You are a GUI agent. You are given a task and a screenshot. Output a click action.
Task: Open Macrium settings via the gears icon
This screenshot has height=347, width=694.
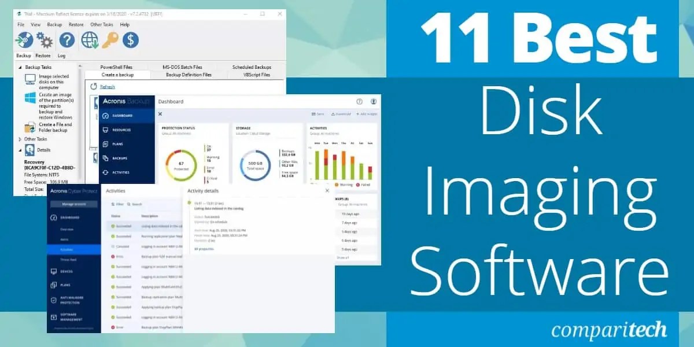[45, 39]
